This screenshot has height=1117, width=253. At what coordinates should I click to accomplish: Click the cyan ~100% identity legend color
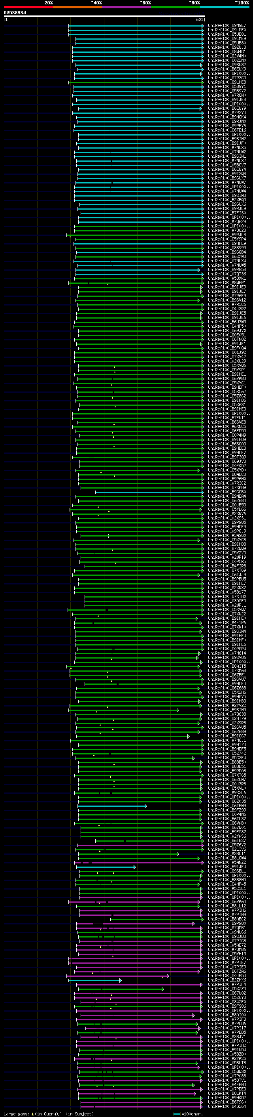[225, 7]
